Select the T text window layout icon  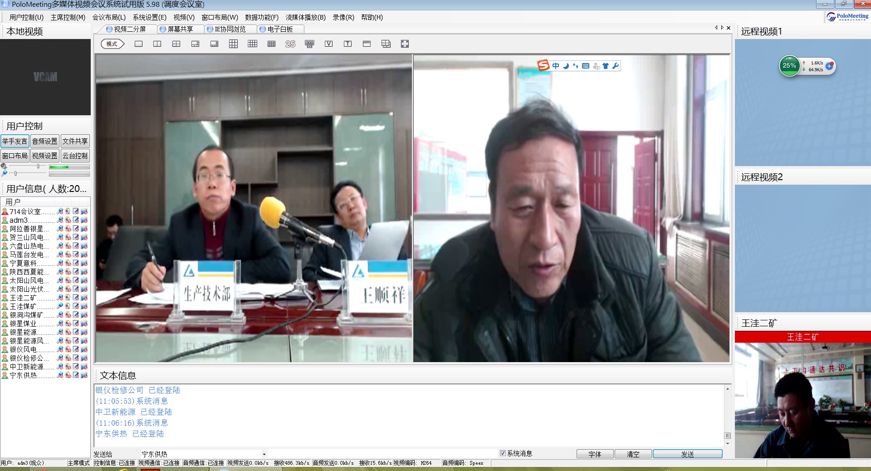348,44
